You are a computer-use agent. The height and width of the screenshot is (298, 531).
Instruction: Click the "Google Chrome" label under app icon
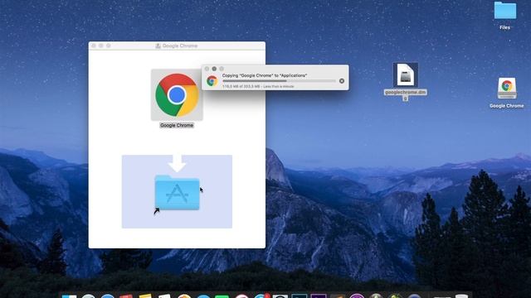coord(177,125)
